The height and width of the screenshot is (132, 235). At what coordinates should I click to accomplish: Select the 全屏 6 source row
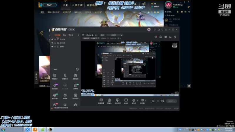click(x=65, y=47)
